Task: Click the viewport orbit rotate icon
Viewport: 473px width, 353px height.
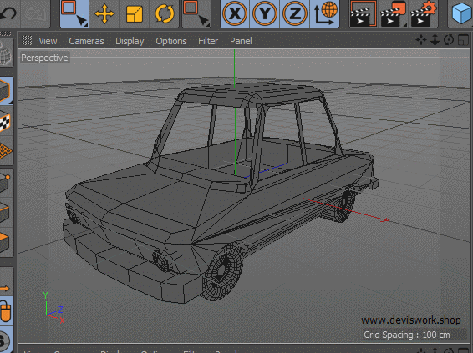Action: [x=449, y=40]
